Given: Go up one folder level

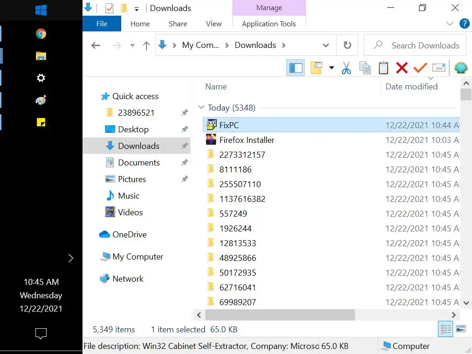Looking at the screenshot, I should pyautogui.click(x=146, y=46).
